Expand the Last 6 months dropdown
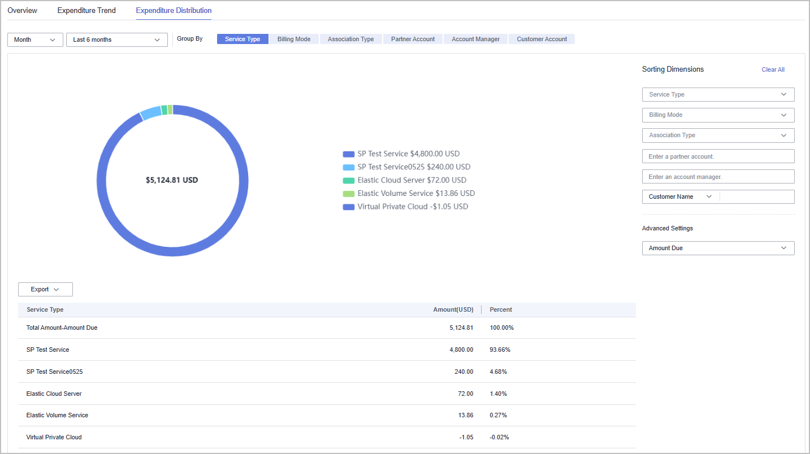Viewport: 810px width, 454px height. point(117,40)
